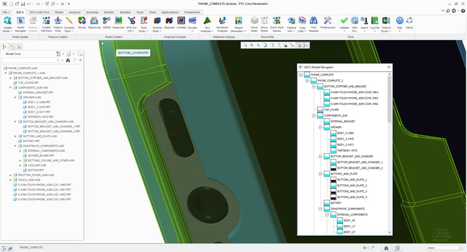This screenshot has width=467, height=252.
Task: Collapse SPEAKER.ASM in Model Tree
Action: 15,97
